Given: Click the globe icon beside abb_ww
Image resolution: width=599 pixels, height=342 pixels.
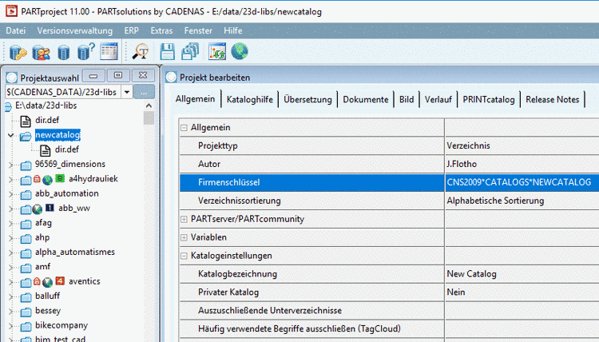Looking at the screenshot, I should pyautogui.click(x=37, y=209).
